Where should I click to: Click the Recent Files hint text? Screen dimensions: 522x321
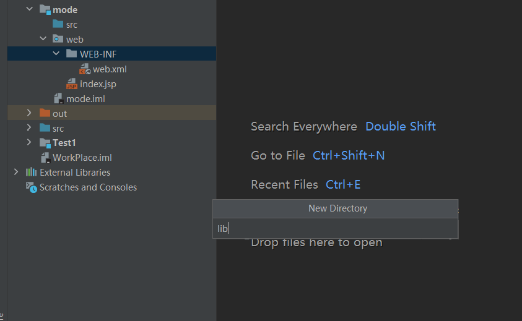point(284,184)
